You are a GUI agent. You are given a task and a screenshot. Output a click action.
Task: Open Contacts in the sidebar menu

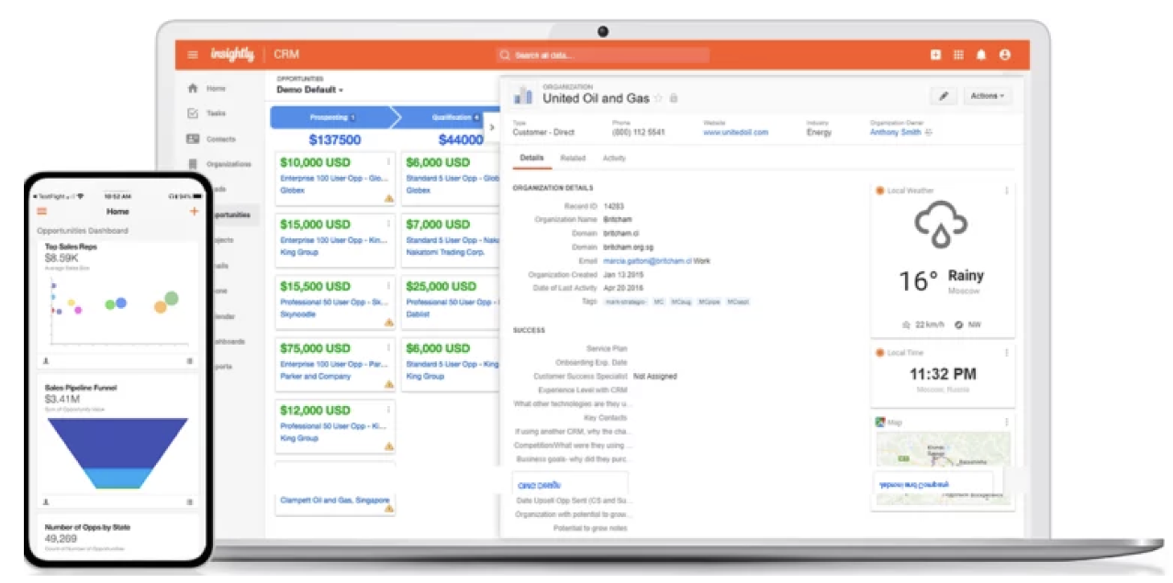point(220,139)
